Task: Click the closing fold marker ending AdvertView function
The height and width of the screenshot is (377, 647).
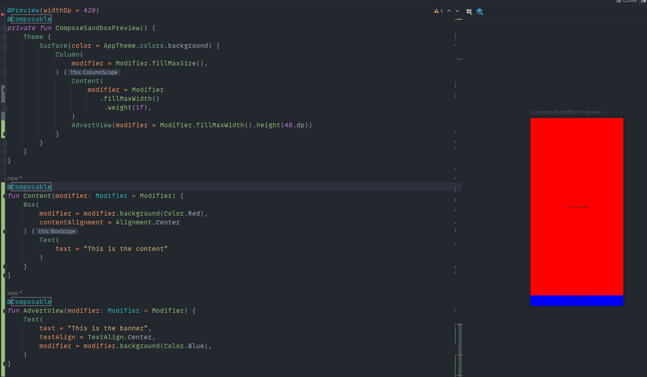Action: (5, 364)
